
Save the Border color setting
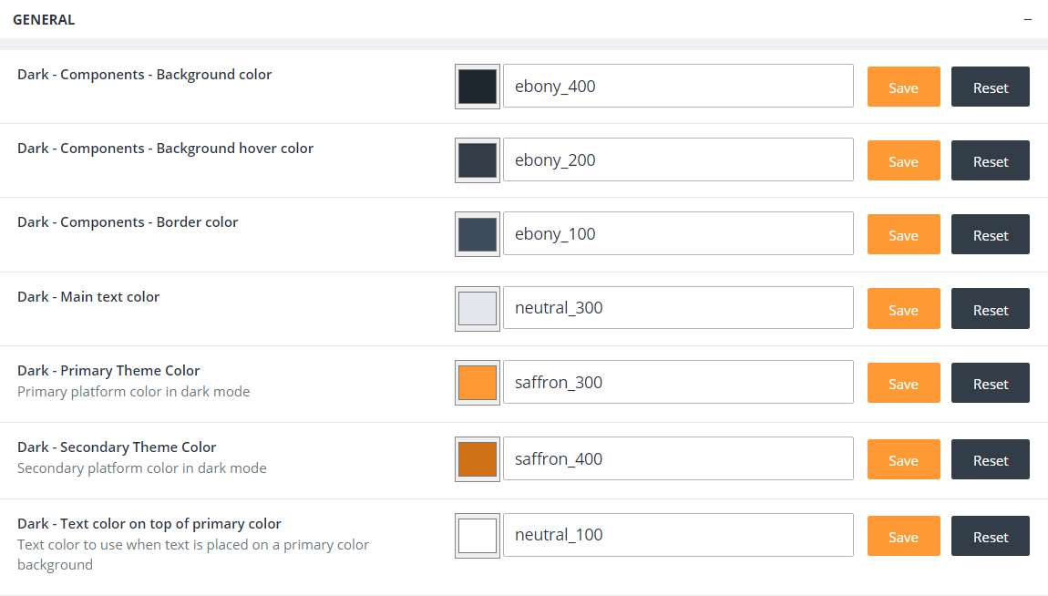(903, 235)
